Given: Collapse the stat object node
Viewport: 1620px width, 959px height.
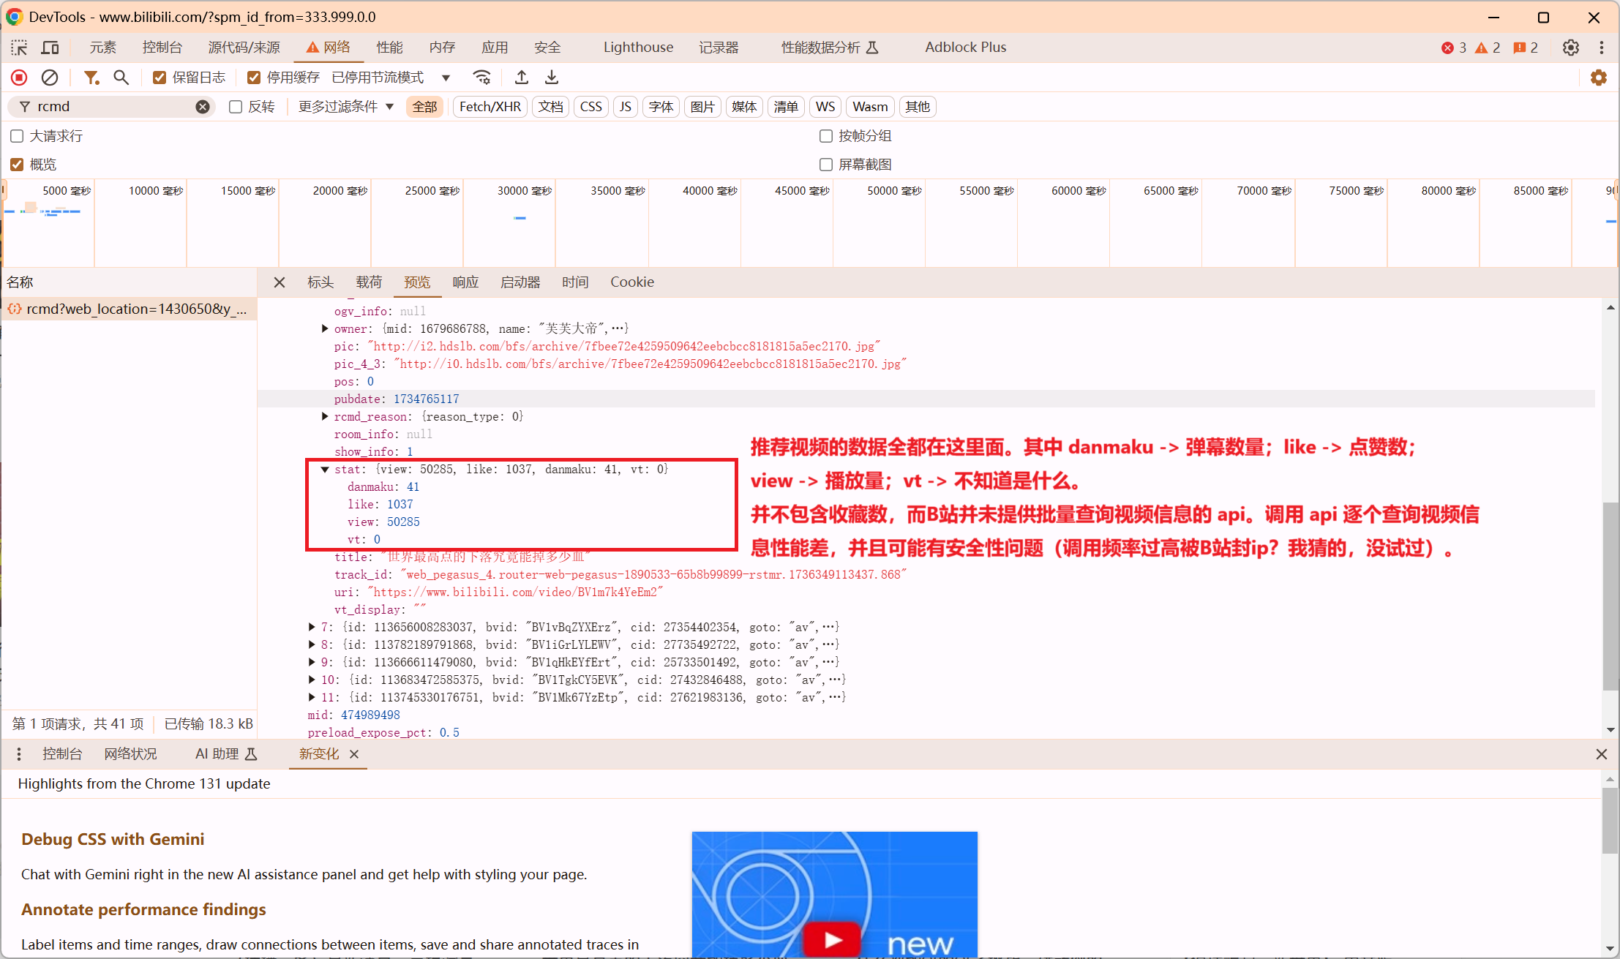Looking at the screenshot, I should (x=325, y=470).
